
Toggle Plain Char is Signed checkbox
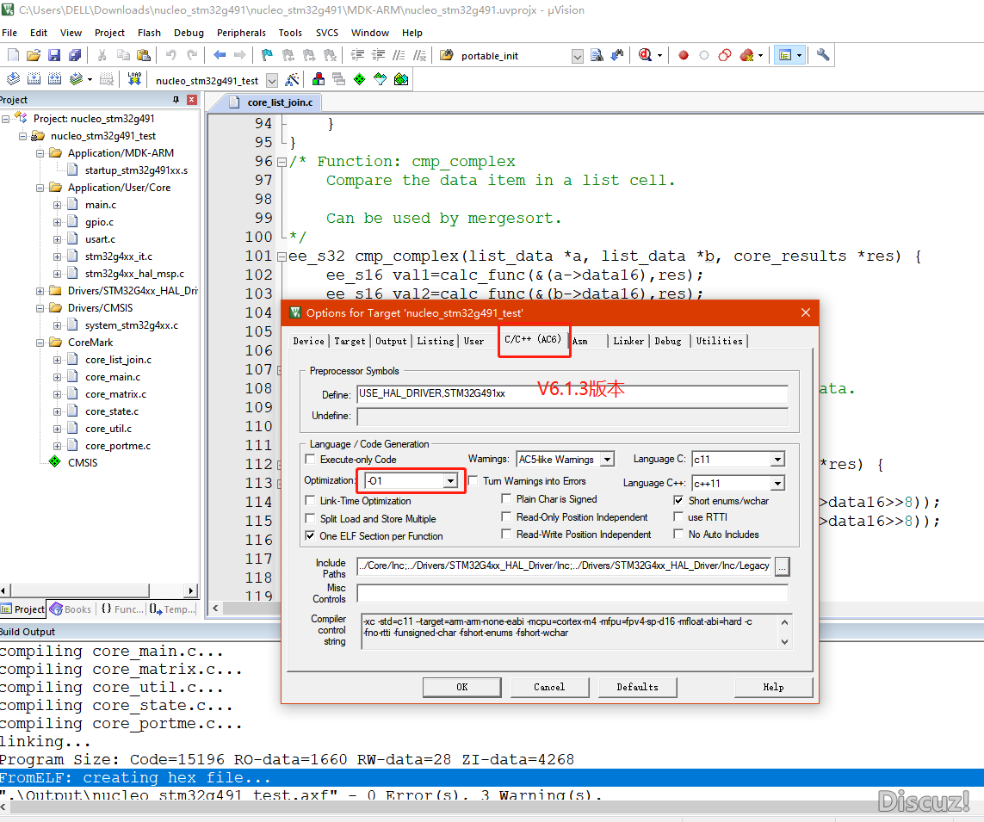coord(506,499)
